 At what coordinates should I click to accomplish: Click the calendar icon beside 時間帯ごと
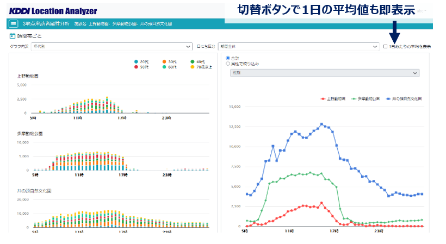click(13, 36)
